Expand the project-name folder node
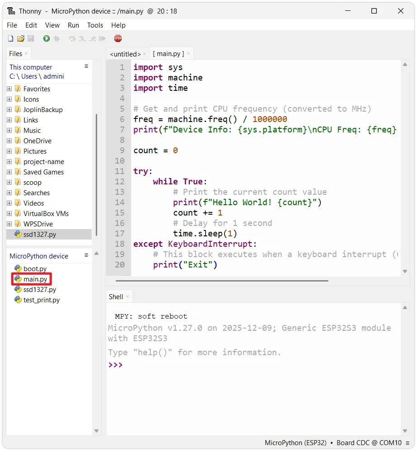417x451 pixels. (x=9, y=162)
